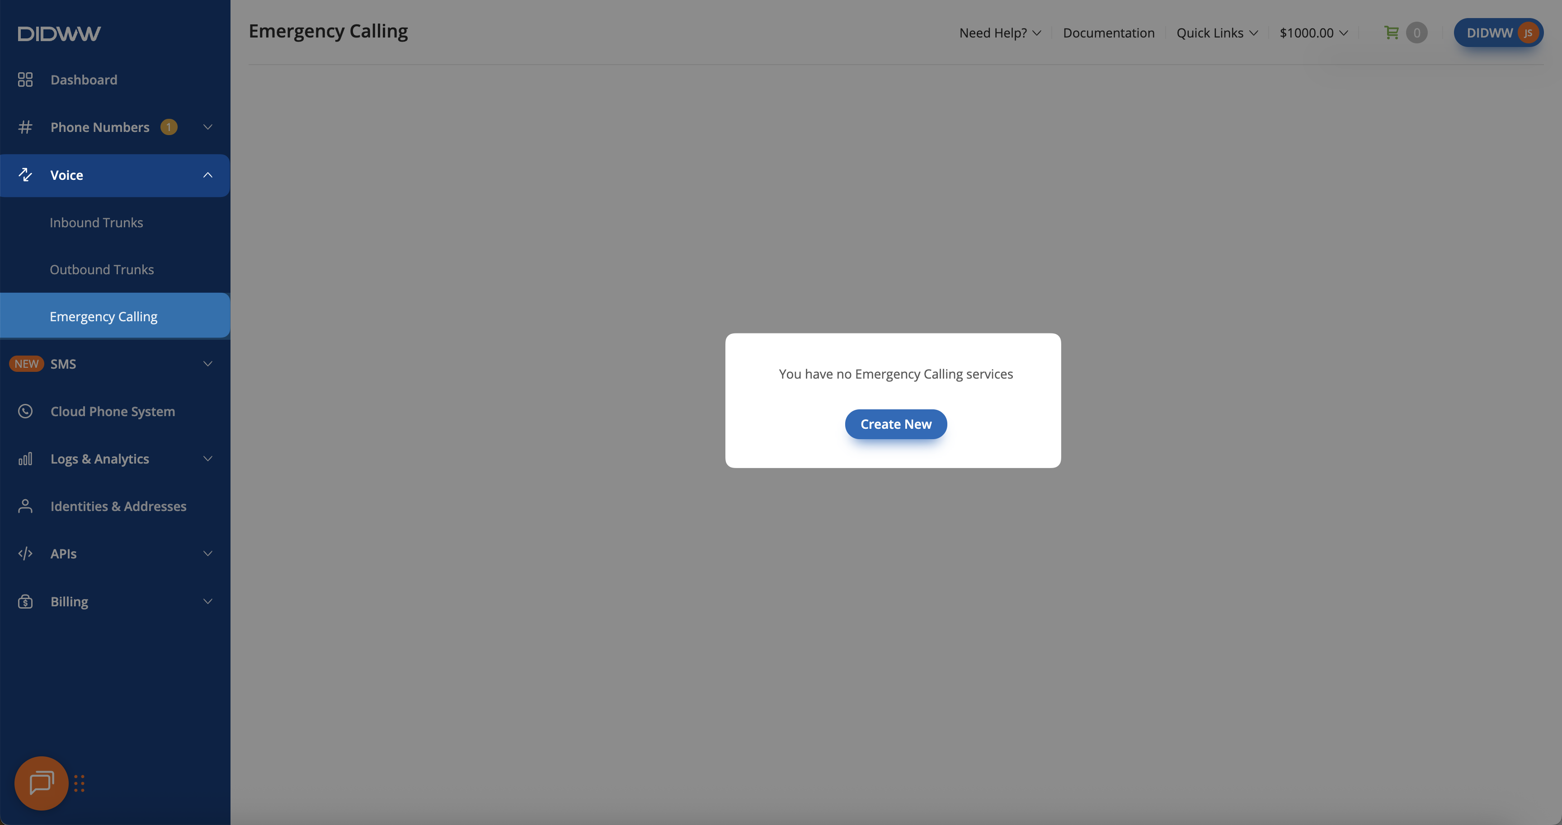
Task: Click the DIDWW logo
Action: 59,33
